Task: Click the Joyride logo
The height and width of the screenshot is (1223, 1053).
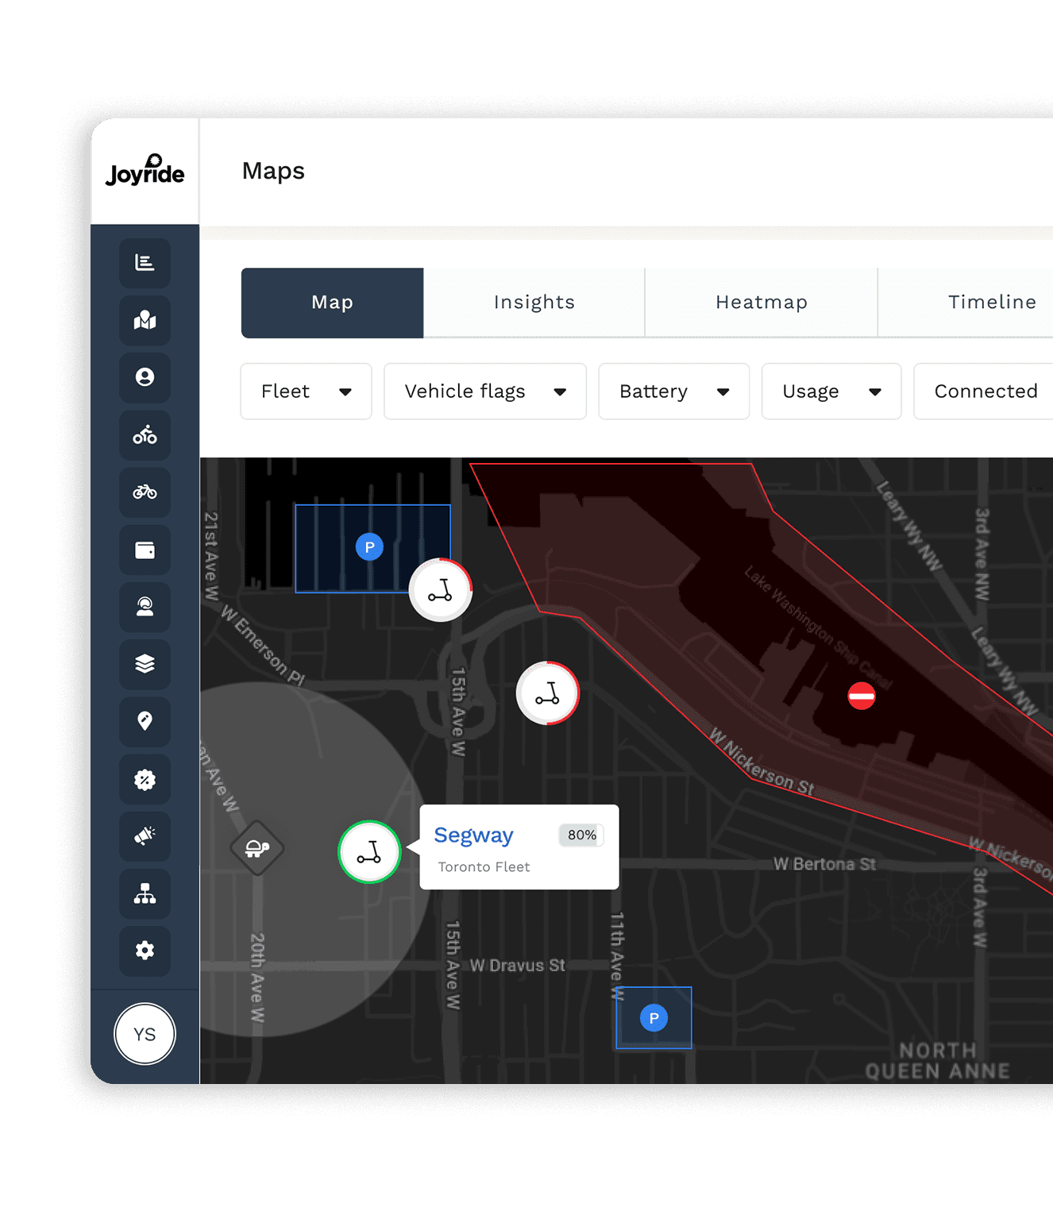Action: coord(145,171)
